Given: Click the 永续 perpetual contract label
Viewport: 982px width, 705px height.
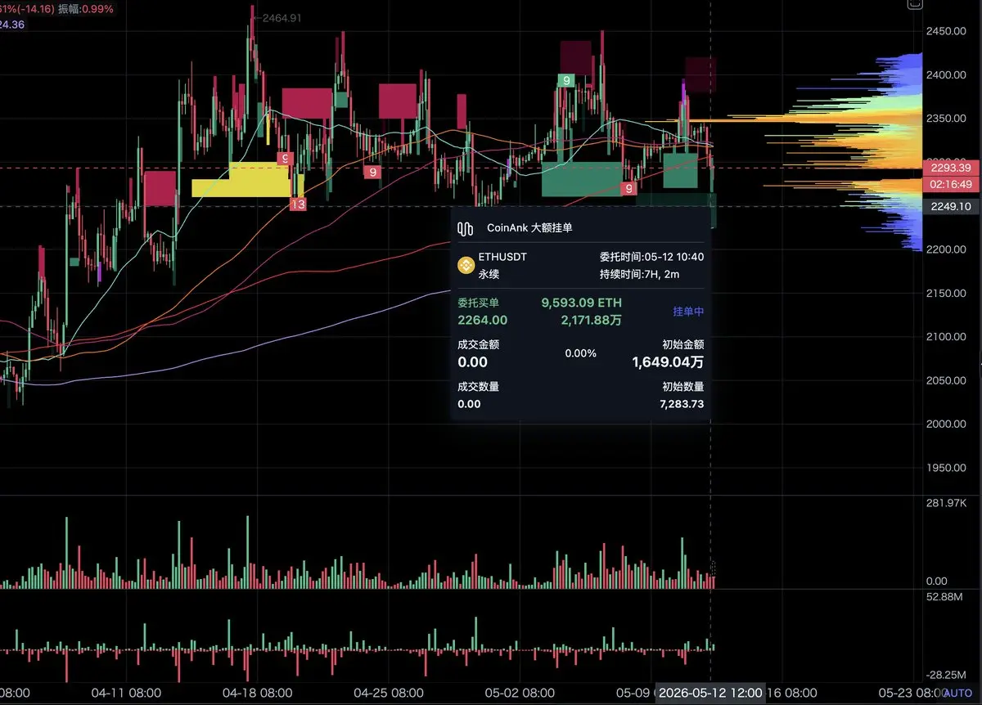Looking at the screenshot, I should [489, 274].
